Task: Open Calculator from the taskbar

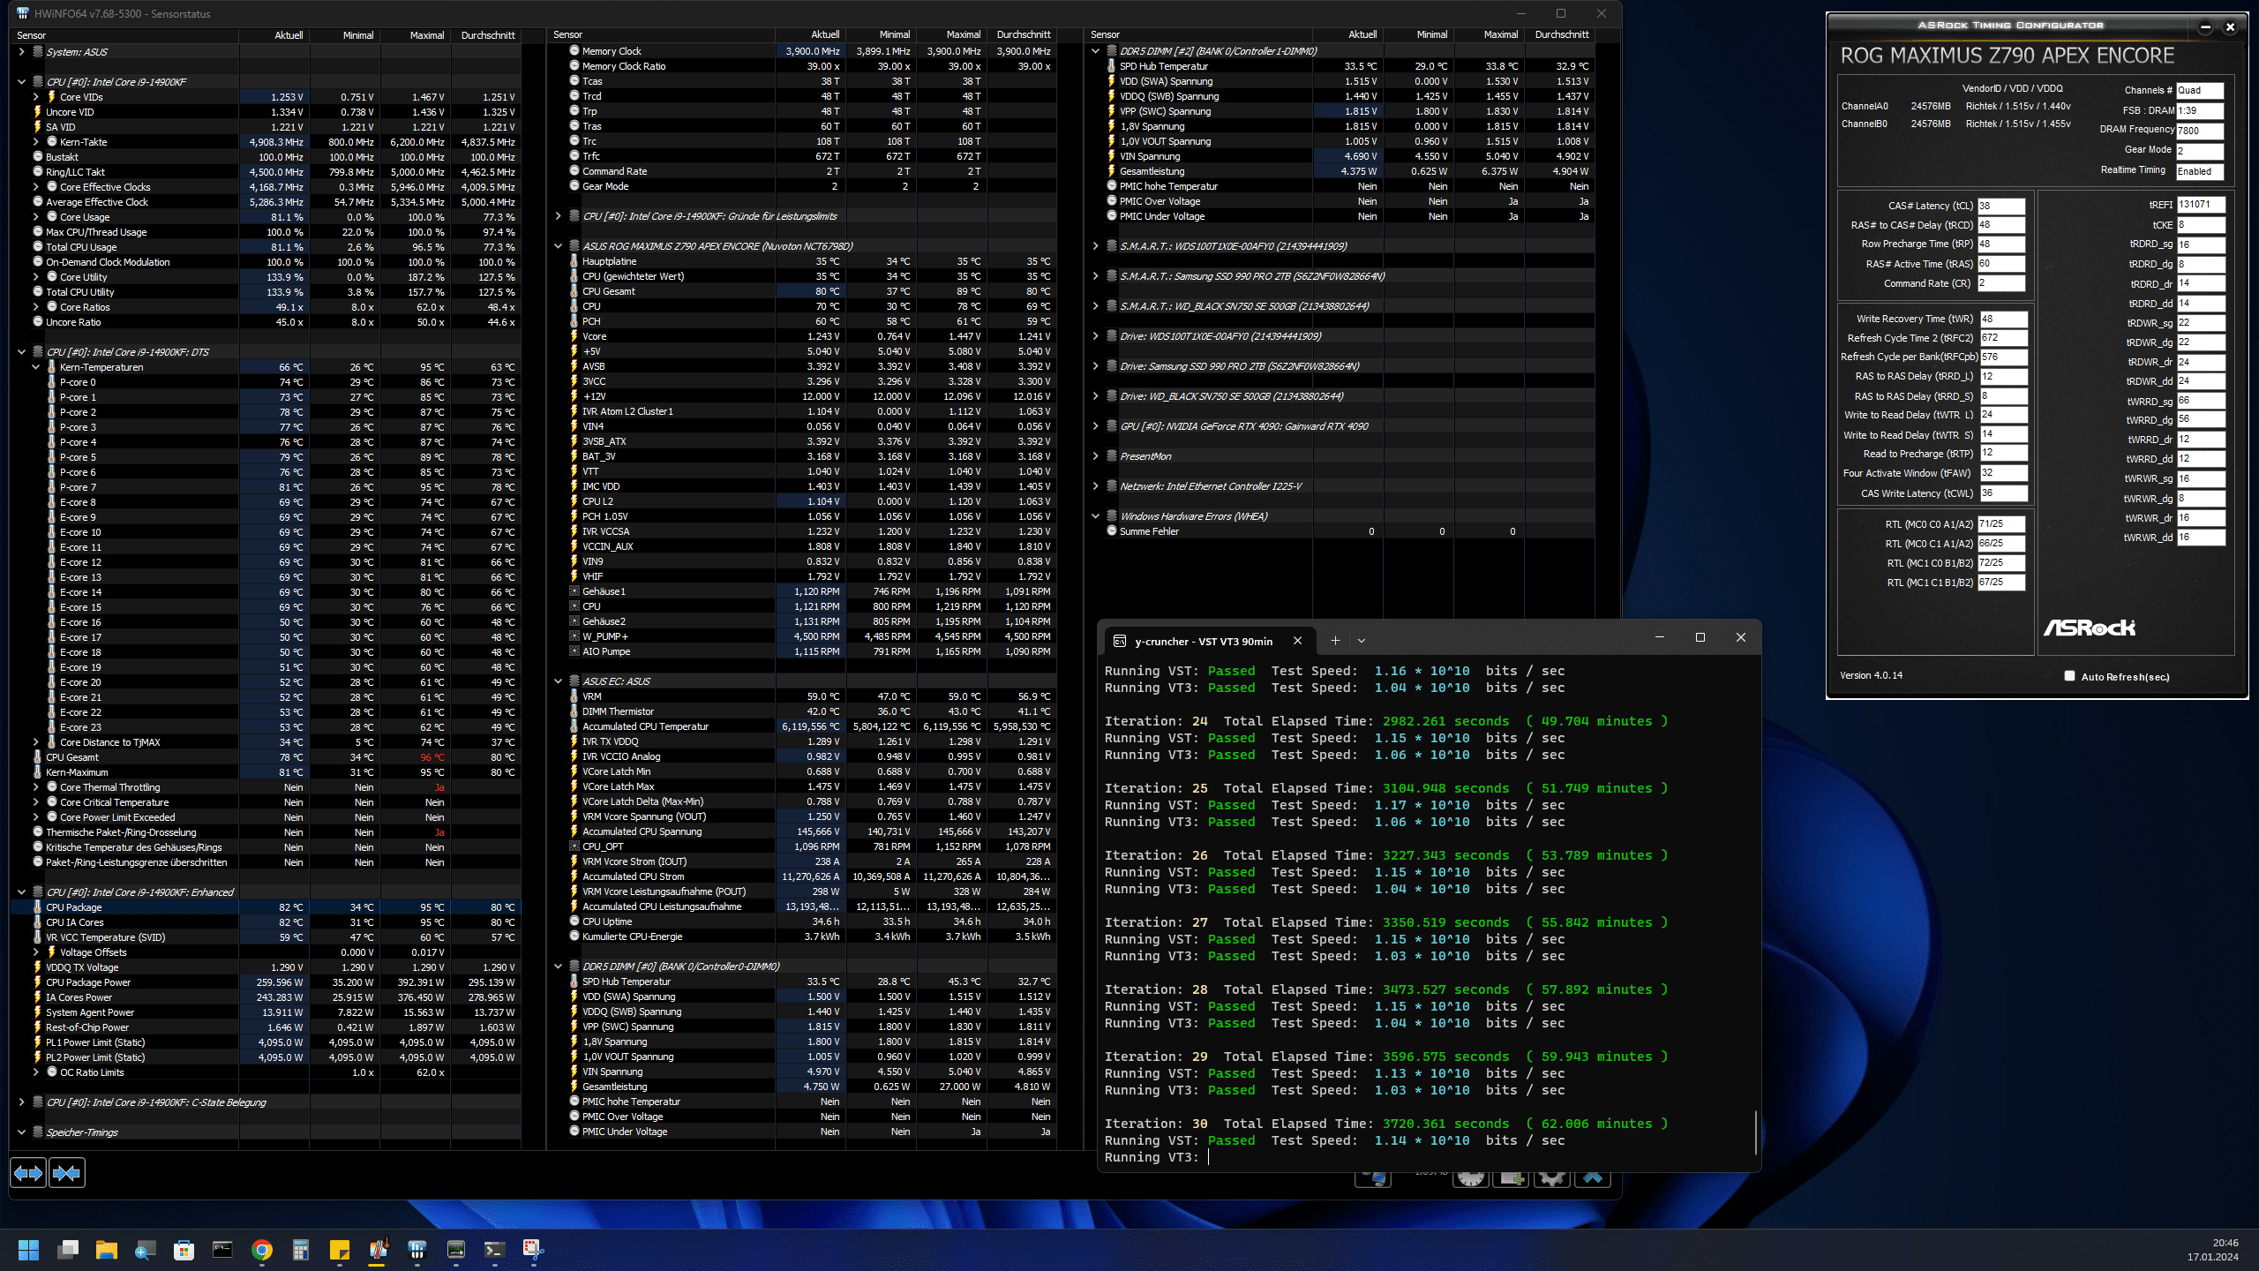Action: [x=301, y=1250]
